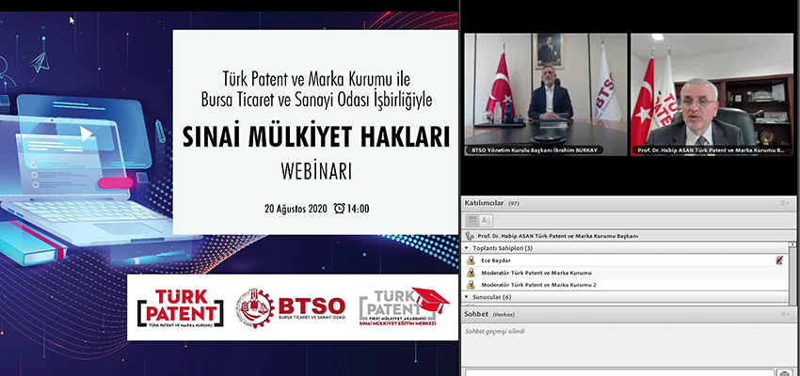The image size is (800, 376).
Task: Click Türk Patent logo on slide
Action: [180, 307]
